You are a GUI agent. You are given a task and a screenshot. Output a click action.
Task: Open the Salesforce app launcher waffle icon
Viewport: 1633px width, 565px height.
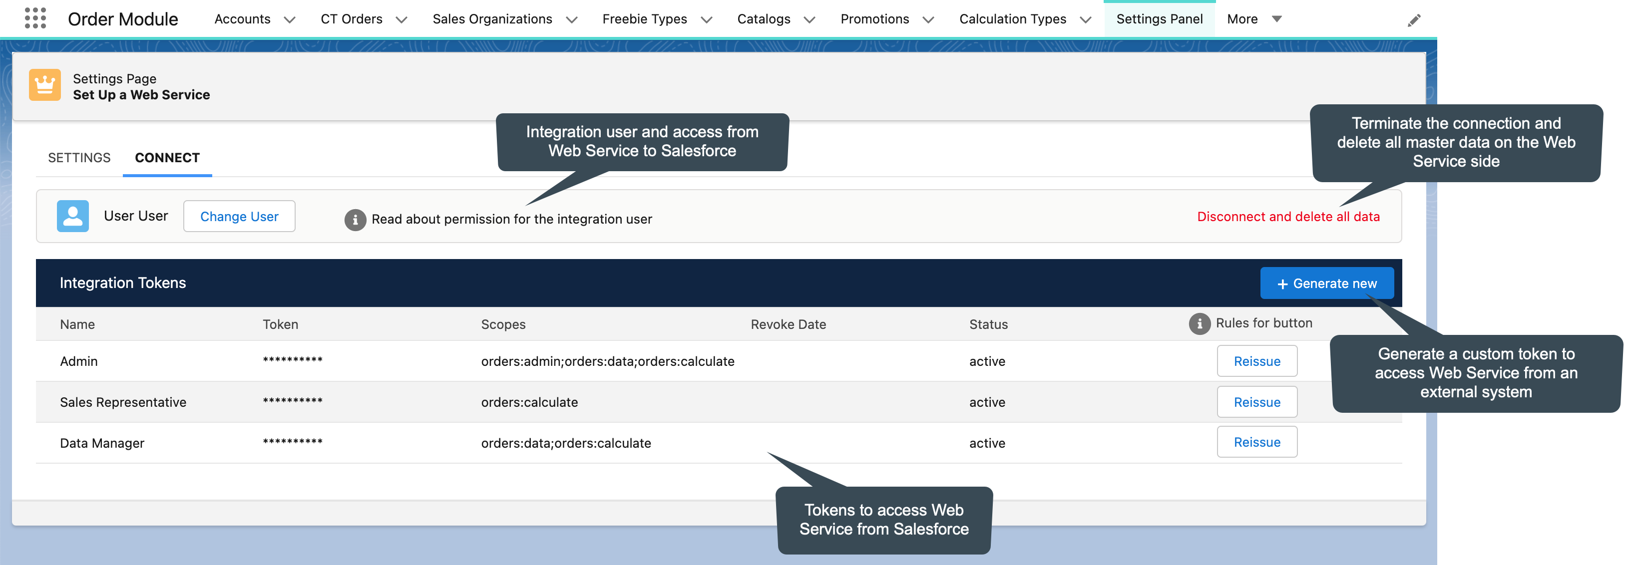[35, 18]
